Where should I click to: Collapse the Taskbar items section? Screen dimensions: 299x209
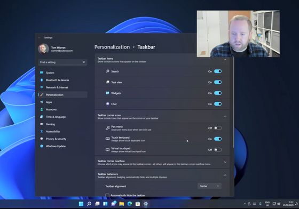point(225,60)
